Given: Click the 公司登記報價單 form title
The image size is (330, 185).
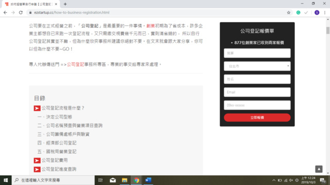Looking at the screenshot, I should click(257, 31).
